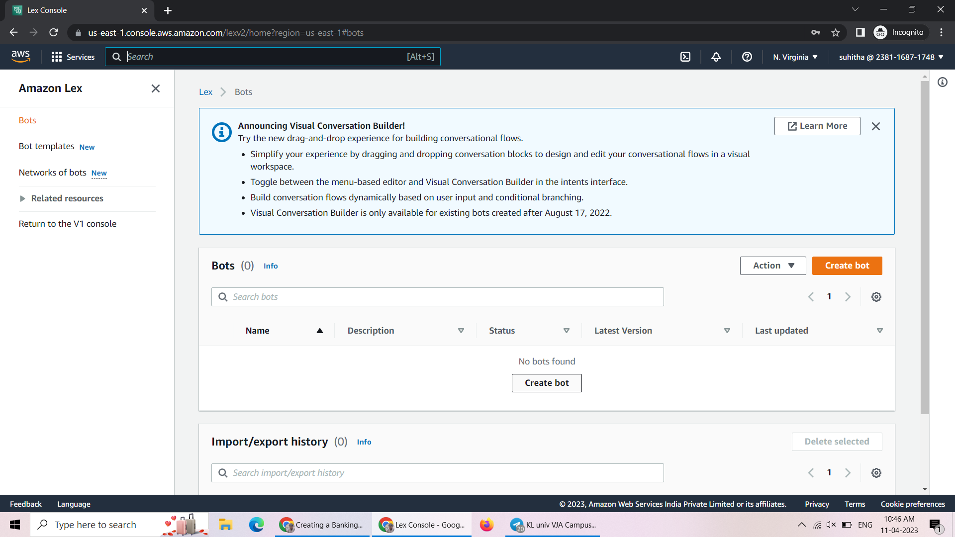Open the right-side info panel icon
Viewport: 955px width, 537px height.
(943, 82)
